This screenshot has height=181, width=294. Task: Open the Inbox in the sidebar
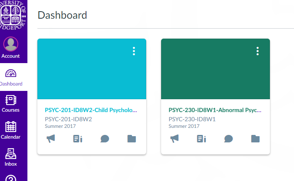pos(11,157)
